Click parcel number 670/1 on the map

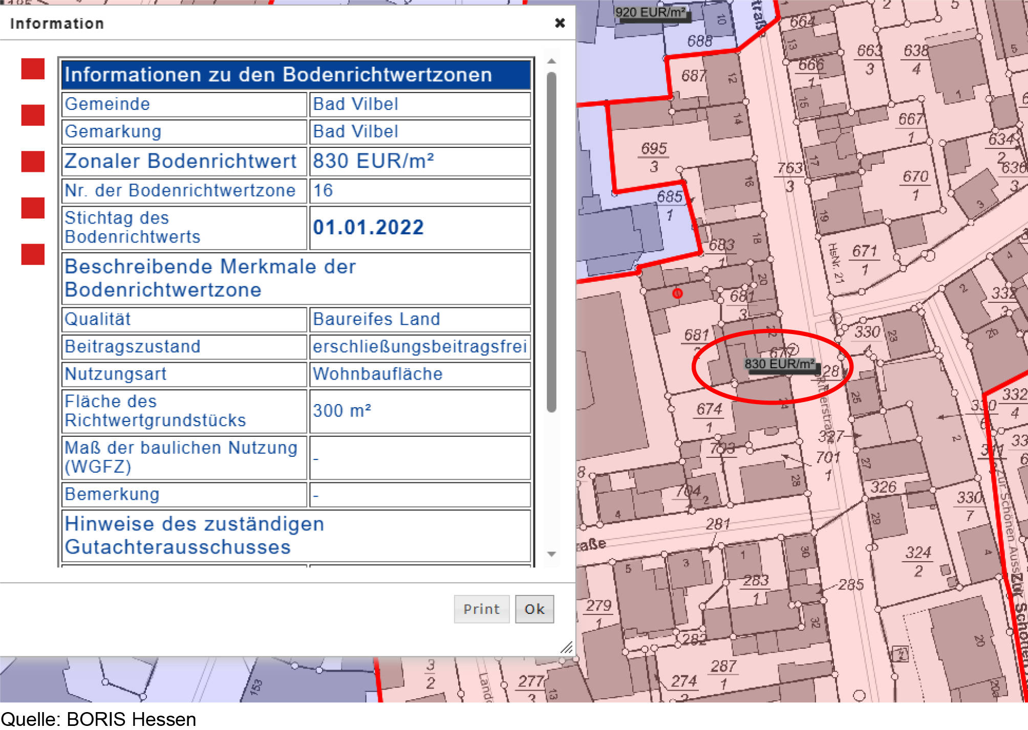coord(915,185)
